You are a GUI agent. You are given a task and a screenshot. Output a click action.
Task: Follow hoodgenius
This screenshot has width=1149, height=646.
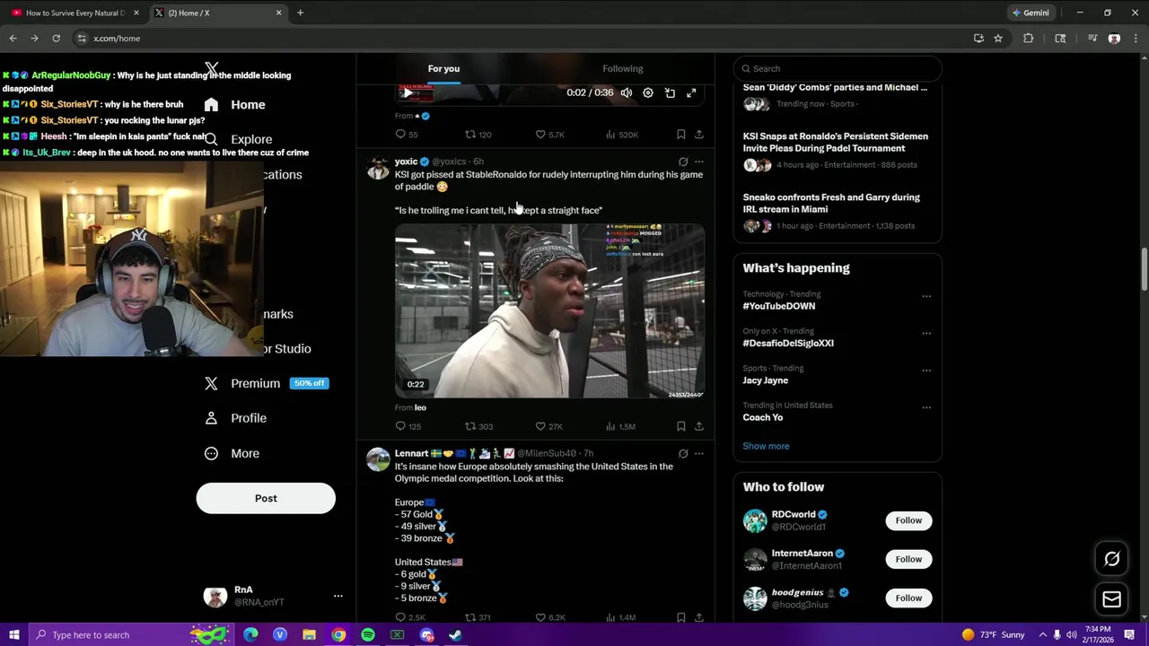coord(908,598)
